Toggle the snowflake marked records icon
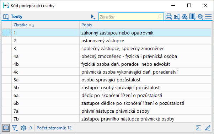The image size is (214, 134). pos(23,128)
